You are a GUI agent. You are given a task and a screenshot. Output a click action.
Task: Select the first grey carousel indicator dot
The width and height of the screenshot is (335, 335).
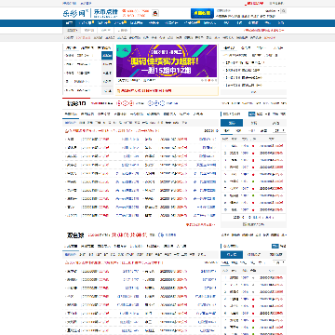202,80
